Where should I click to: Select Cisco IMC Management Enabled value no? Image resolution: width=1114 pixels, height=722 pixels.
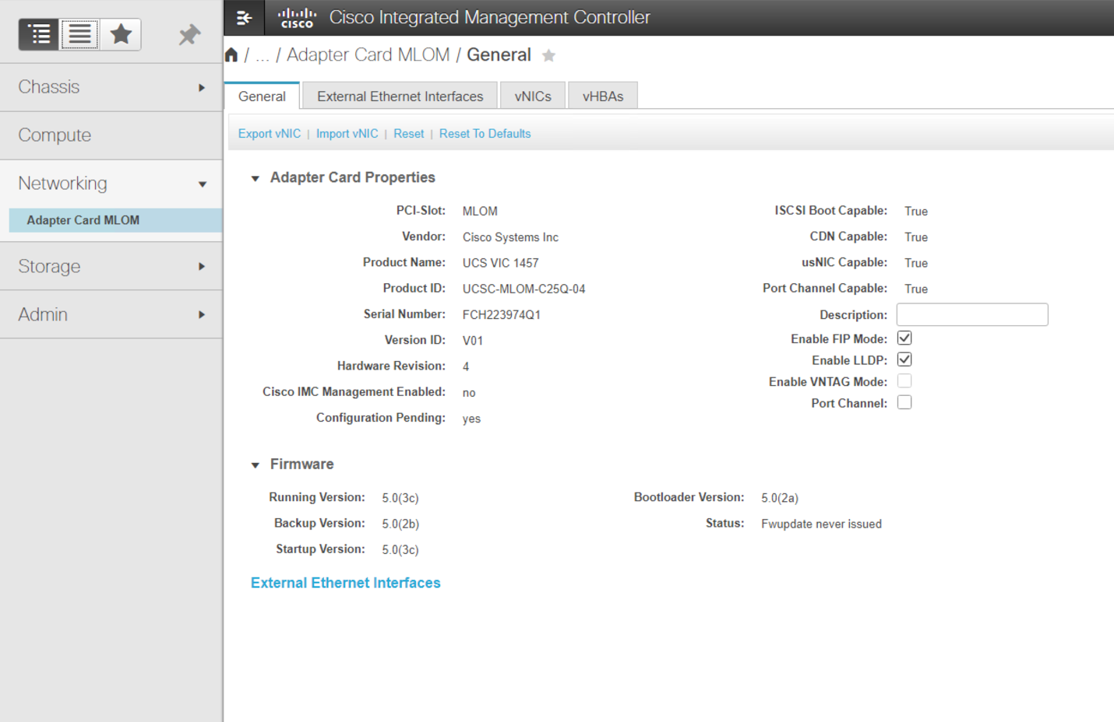point(469,393)
